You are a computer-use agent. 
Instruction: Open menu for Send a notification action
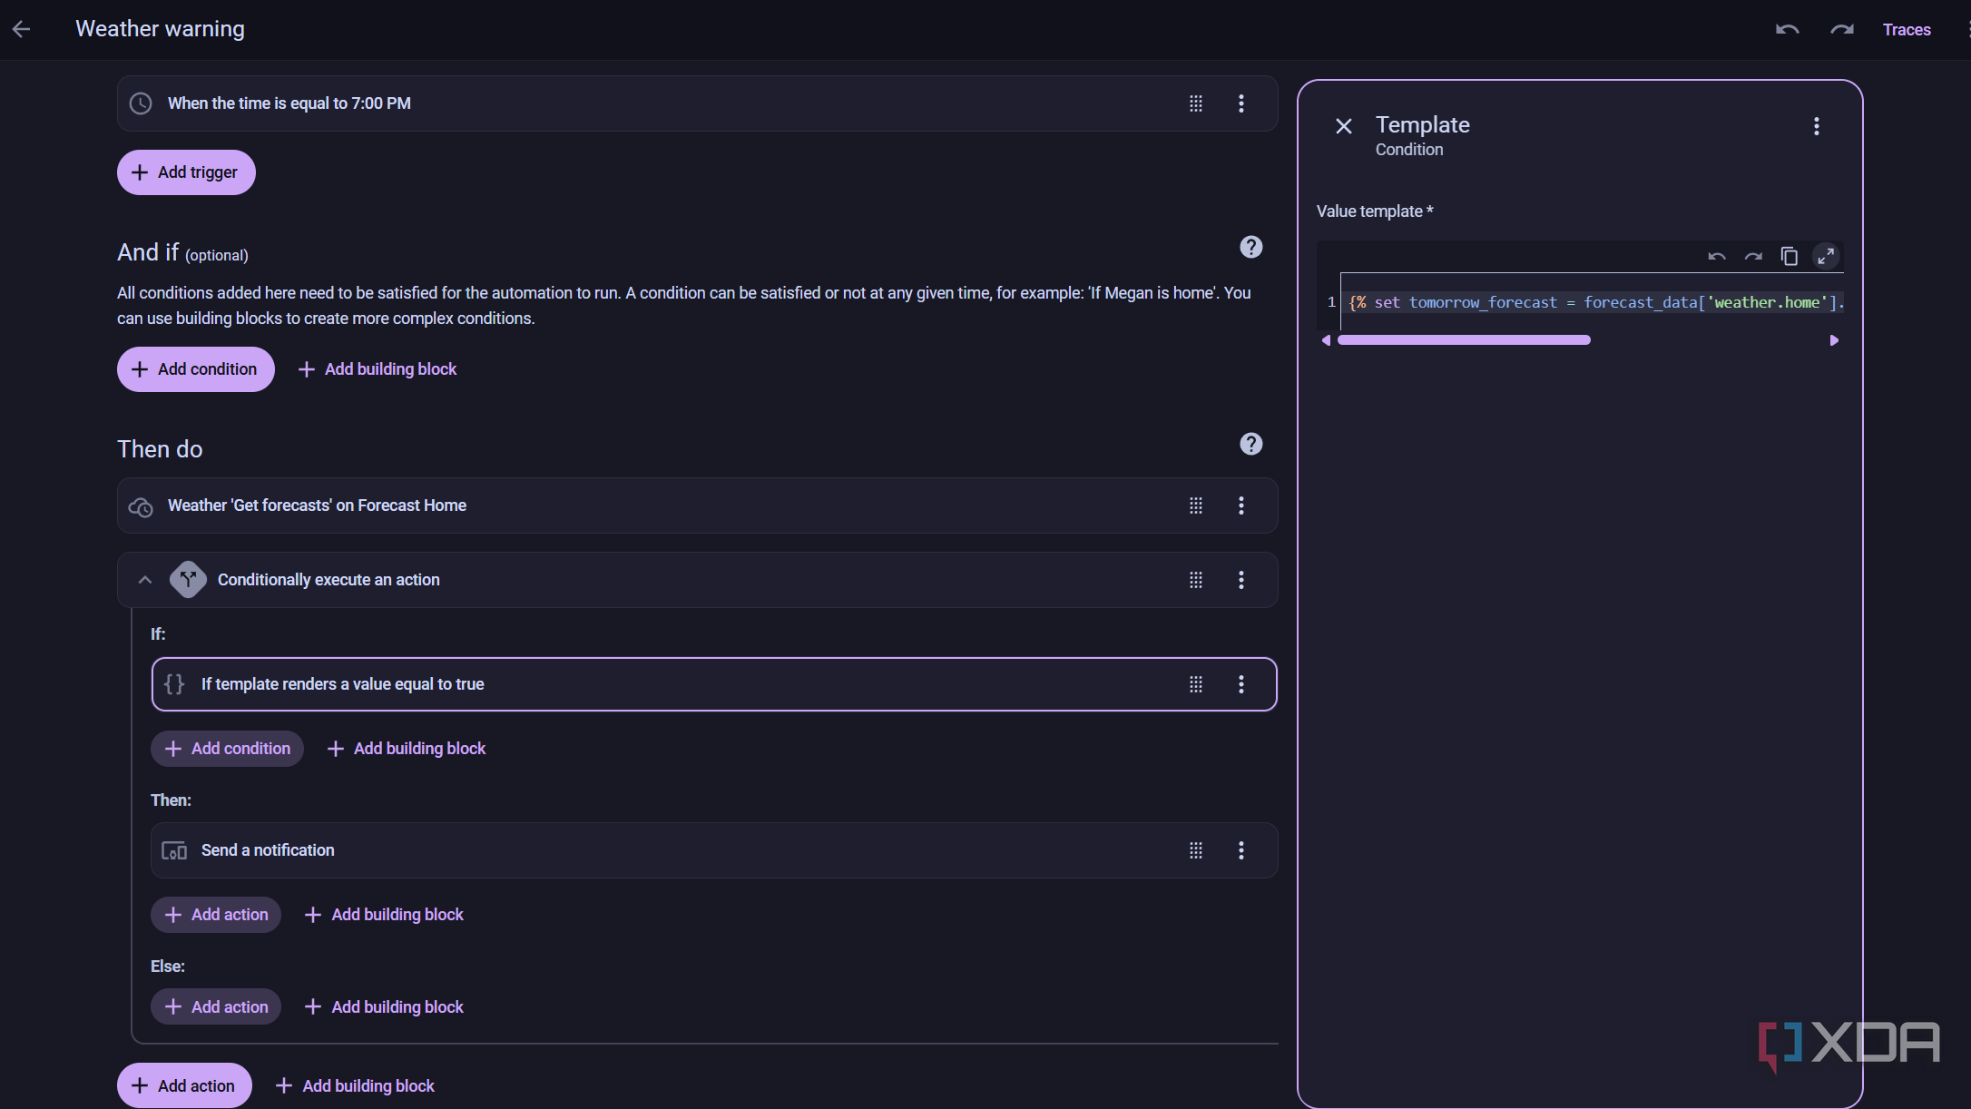tap(1241, 850)
